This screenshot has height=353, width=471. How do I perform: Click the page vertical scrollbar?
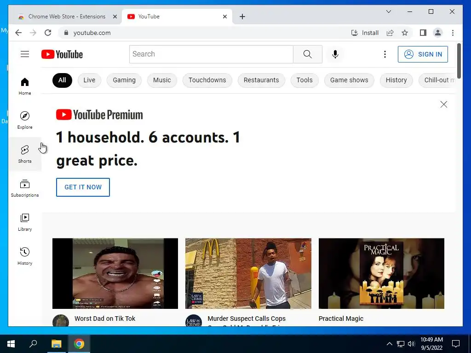coord(459,61)
